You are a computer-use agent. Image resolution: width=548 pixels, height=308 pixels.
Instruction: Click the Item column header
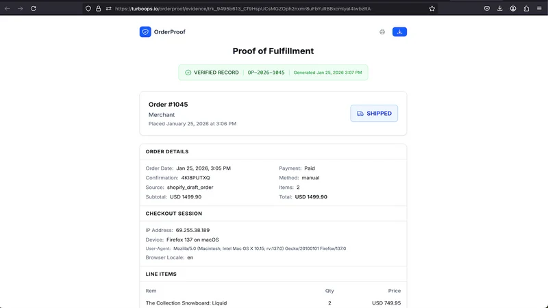[151, 290]
